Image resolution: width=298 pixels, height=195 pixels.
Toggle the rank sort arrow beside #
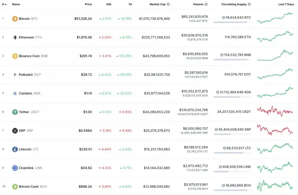[6, 4]
